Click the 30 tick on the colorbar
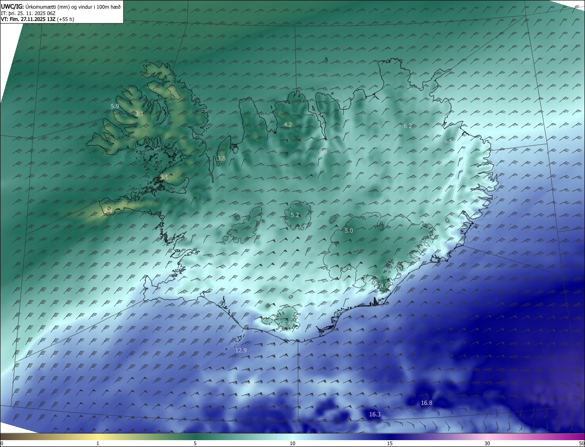 487,443
